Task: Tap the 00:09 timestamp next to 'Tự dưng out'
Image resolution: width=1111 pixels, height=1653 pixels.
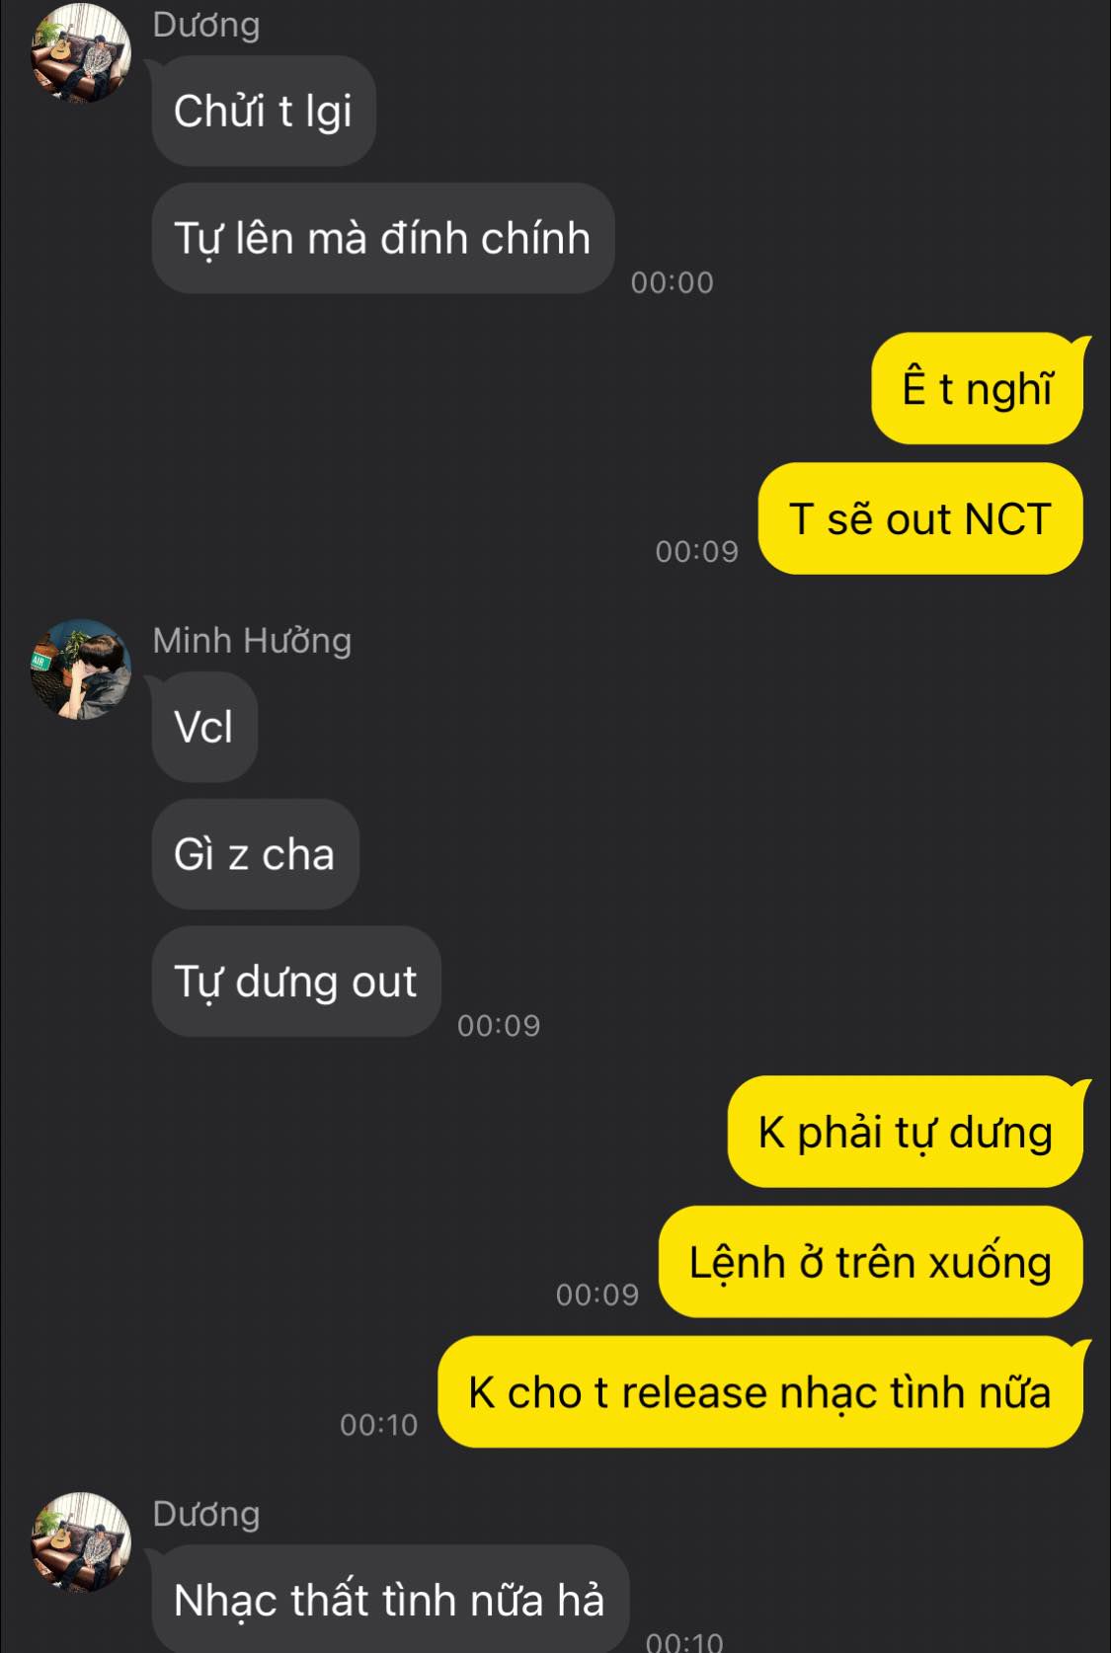Action: coord(499,1025)
